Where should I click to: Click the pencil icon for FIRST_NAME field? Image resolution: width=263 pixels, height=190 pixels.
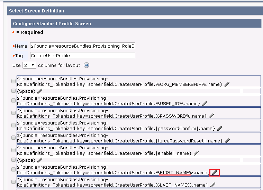click(215, 172)
